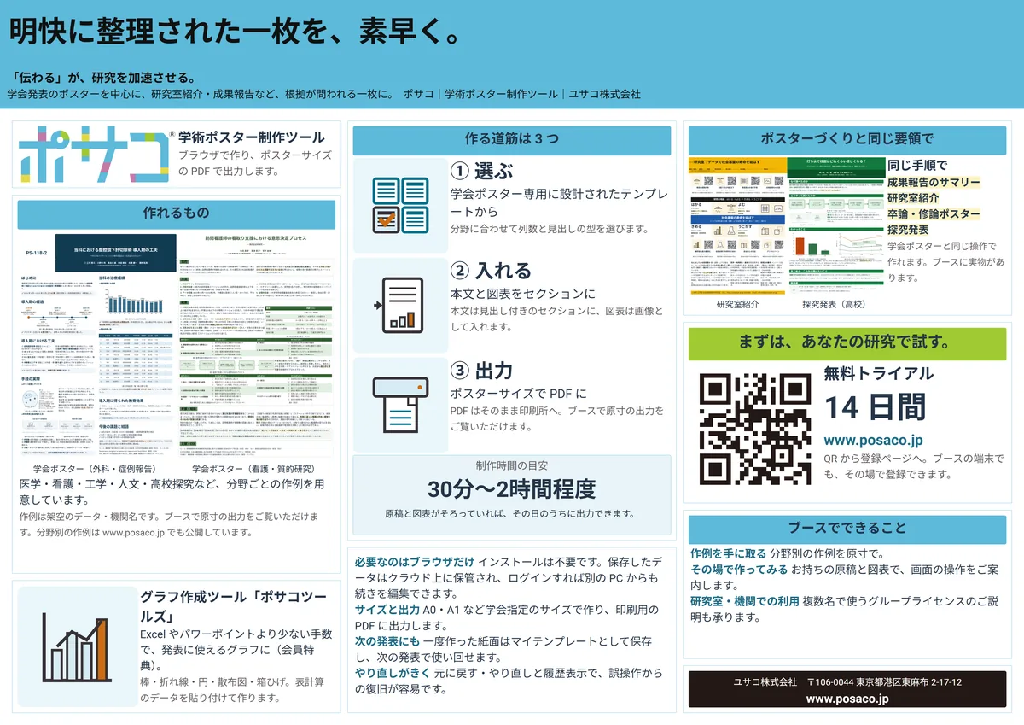Screen dimensions: 1024x725
Task: Click the ① 選ぶ step heading
Action: point(482,172)
